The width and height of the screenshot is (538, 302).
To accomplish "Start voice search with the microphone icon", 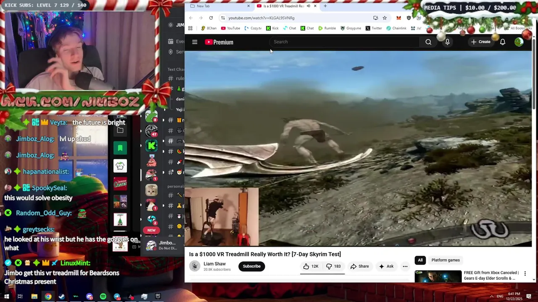I will 447,42.
